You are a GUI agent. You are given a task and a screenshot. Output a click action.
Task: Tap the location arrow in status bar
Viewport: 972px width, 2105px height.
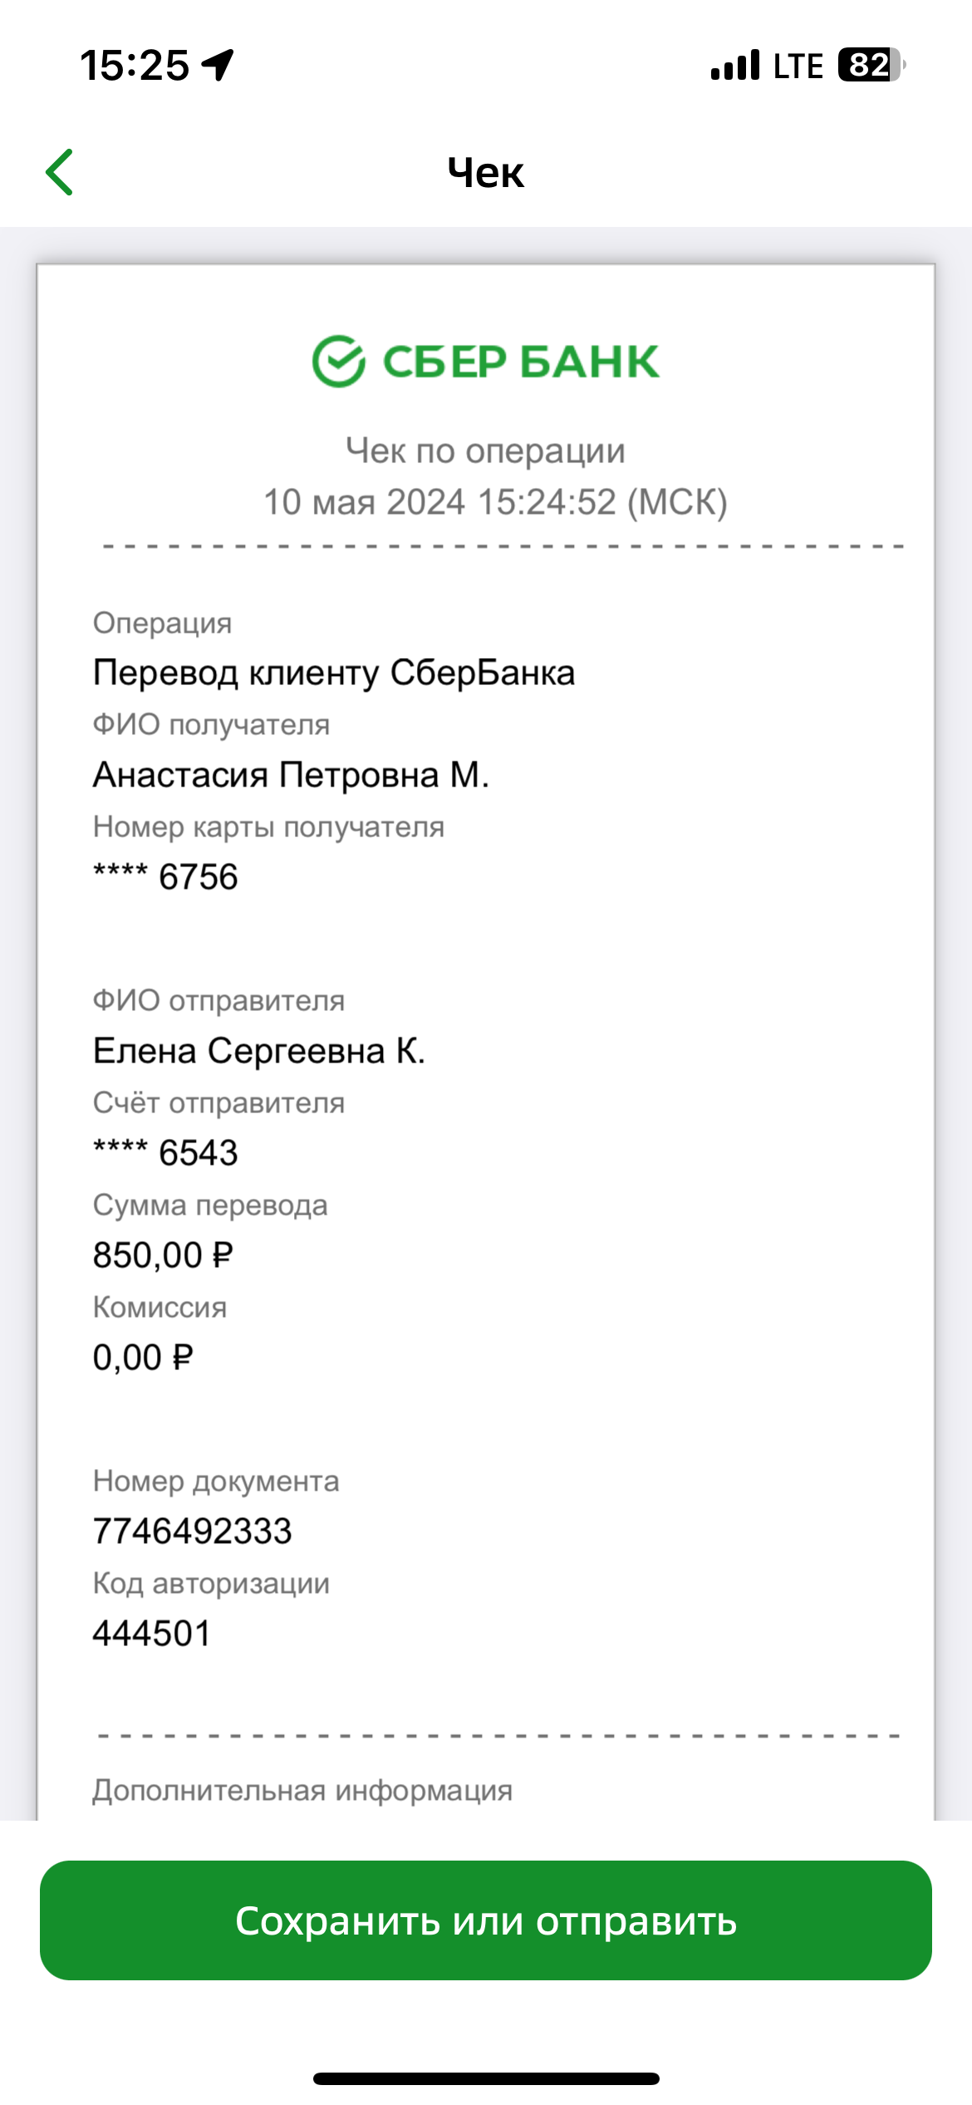[218, 65]
